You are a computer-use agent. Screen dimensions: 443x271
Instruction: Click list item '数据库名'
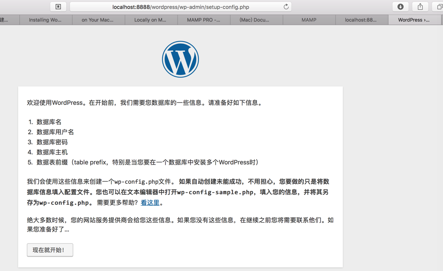[x=49, y=122]
